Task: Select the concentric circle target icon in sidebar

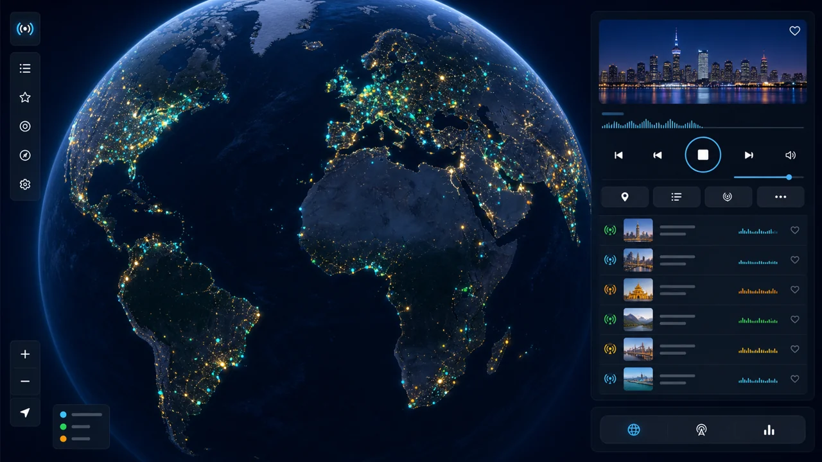Action: tap(25, 126)
